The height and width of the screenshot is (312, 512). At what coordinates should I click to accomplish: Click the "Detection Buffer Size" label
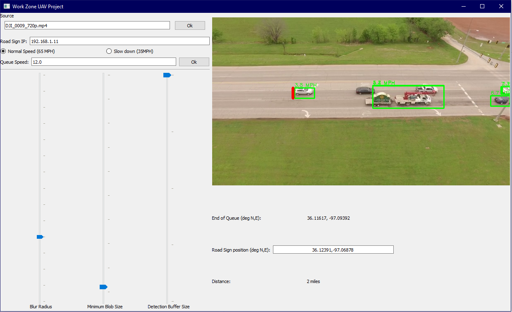point(169,307)
